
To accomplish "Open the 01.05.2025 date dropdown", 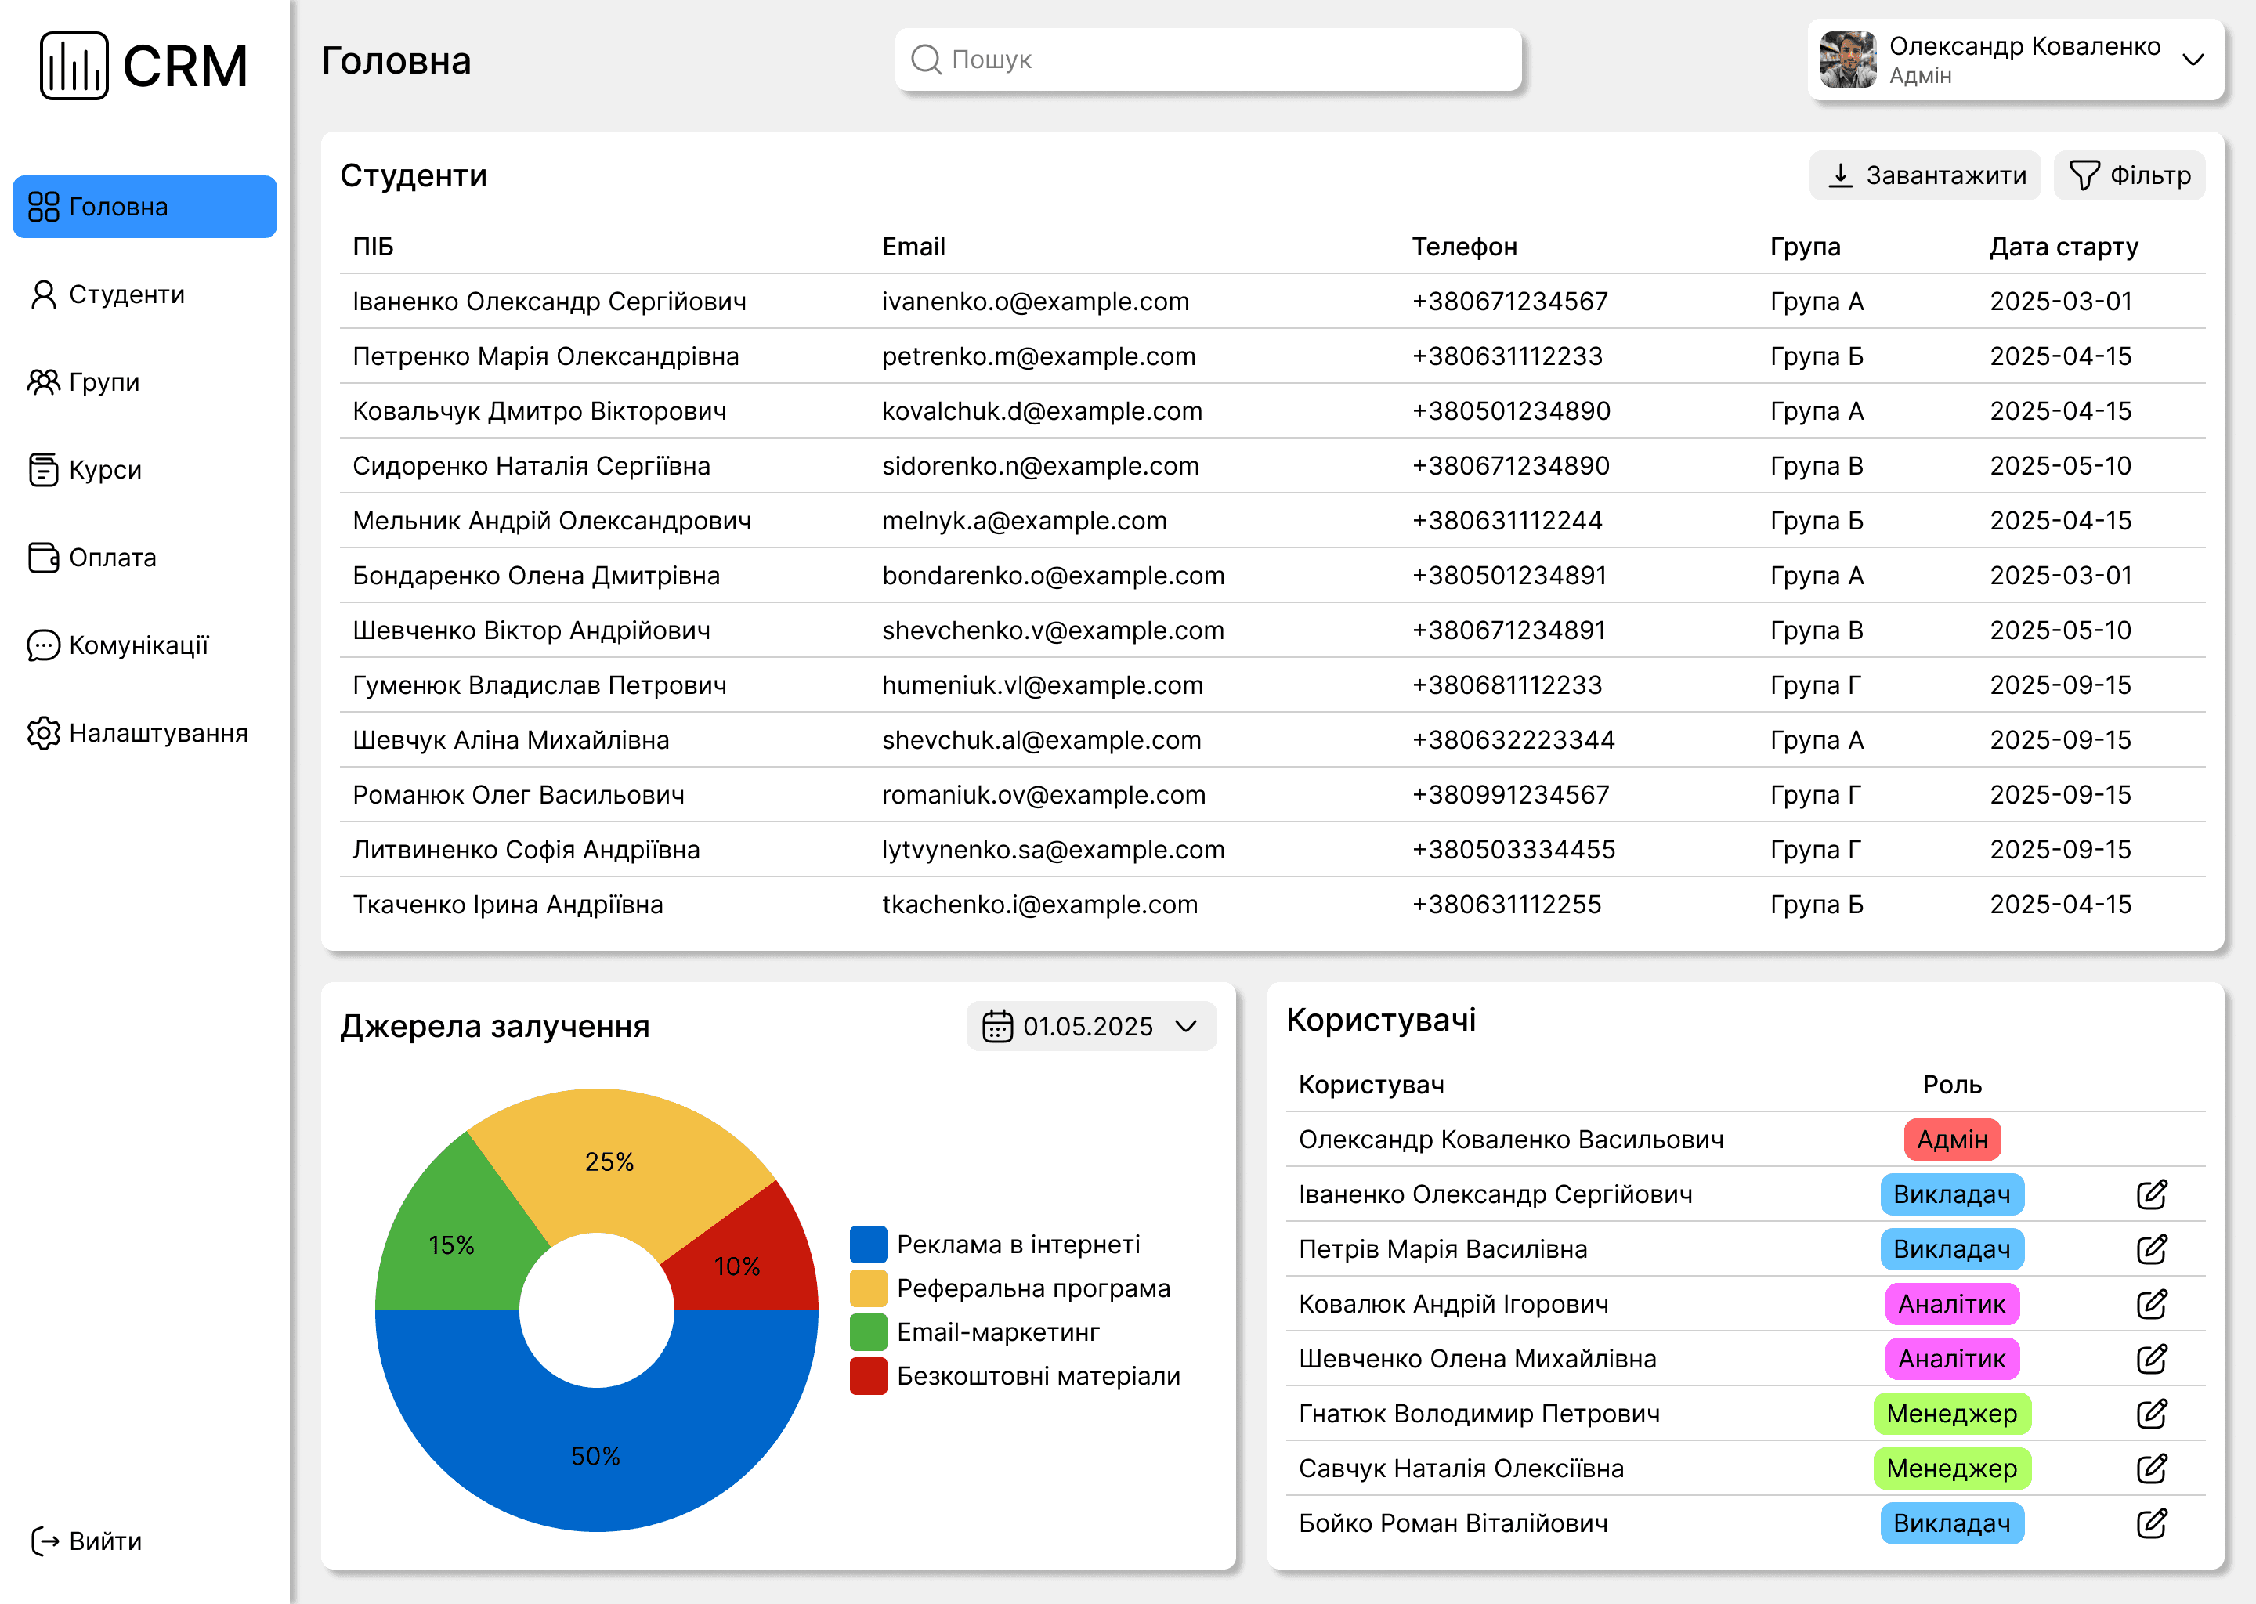I will 1185,1026.
